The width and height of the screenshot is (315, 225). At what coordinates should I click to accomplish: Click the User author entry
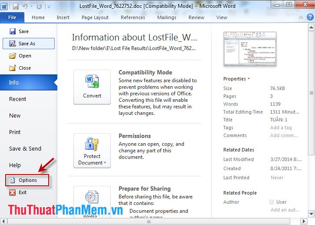click(278, 202)
